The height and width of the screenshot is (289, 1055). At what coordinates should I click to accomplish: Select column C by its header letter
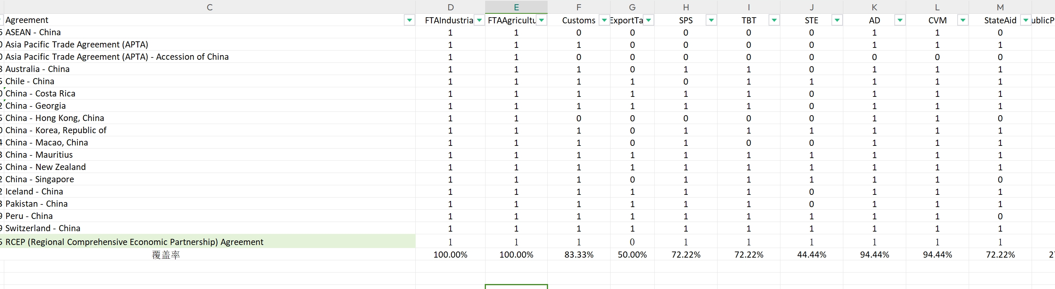[x=209, y=7]
